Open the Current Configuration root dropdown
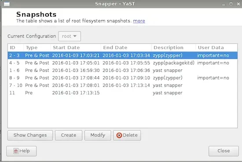 (x=70, y=36)
